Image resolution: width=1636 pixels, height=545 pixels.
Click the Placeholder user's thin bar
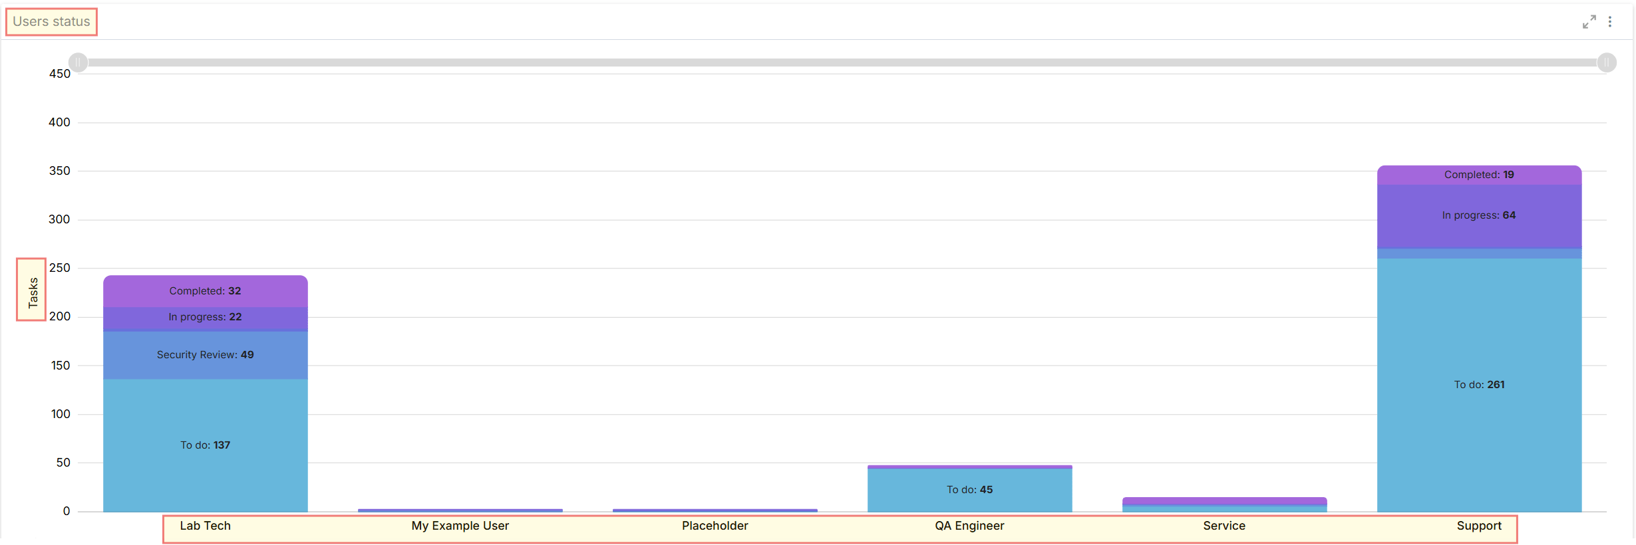click(x=715, y=510)
